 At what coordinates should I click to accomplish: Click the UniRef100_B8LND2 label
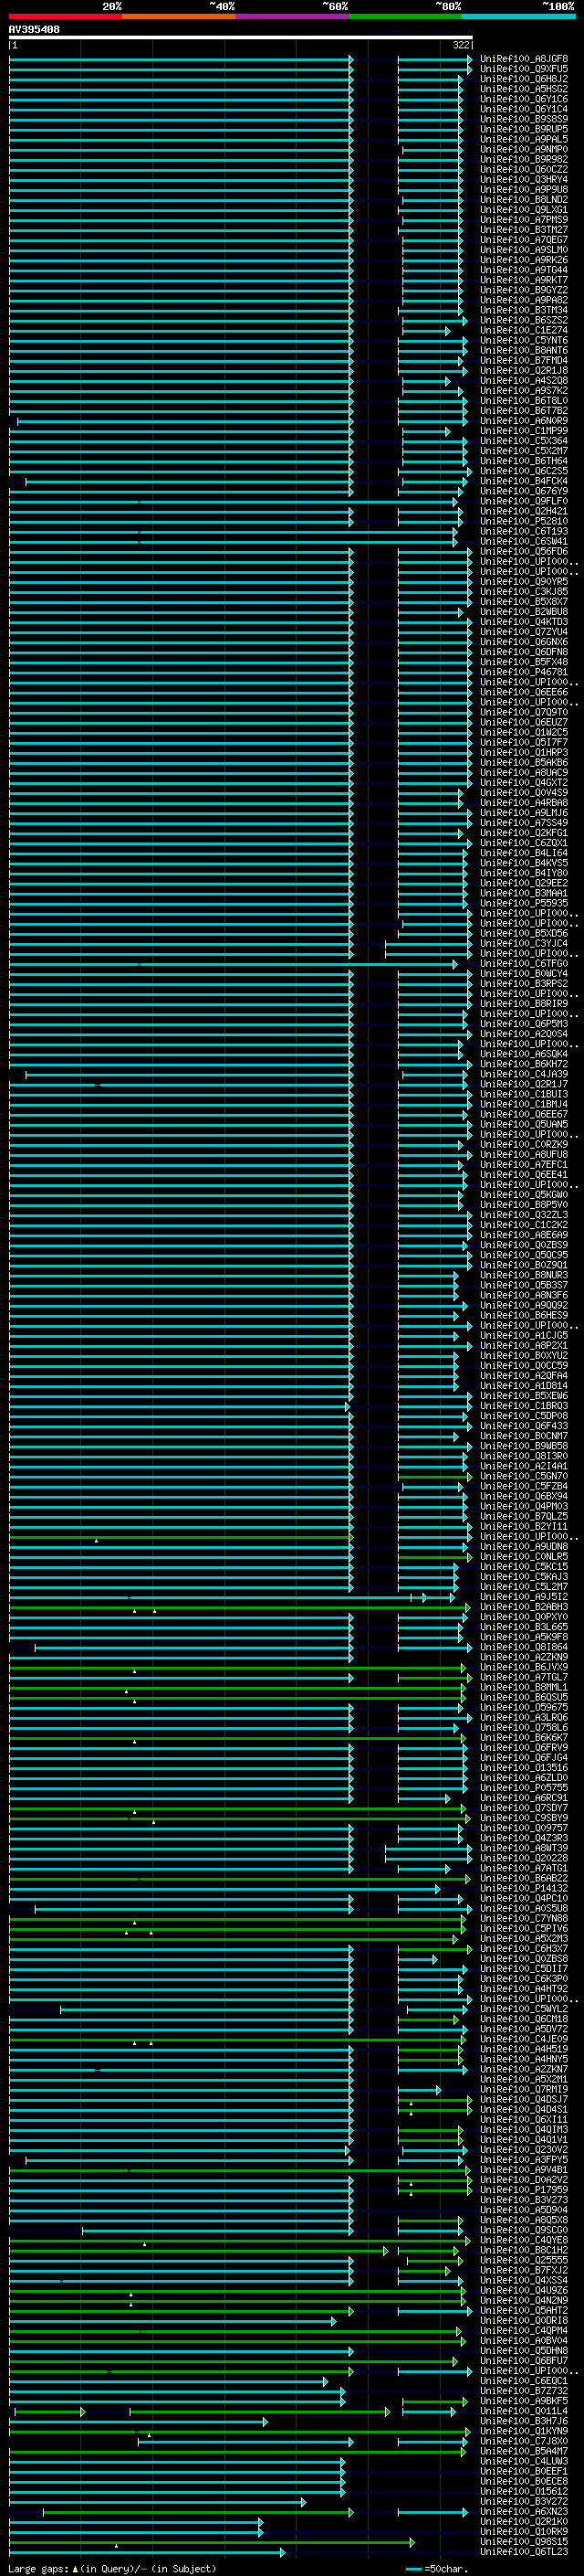524,199
